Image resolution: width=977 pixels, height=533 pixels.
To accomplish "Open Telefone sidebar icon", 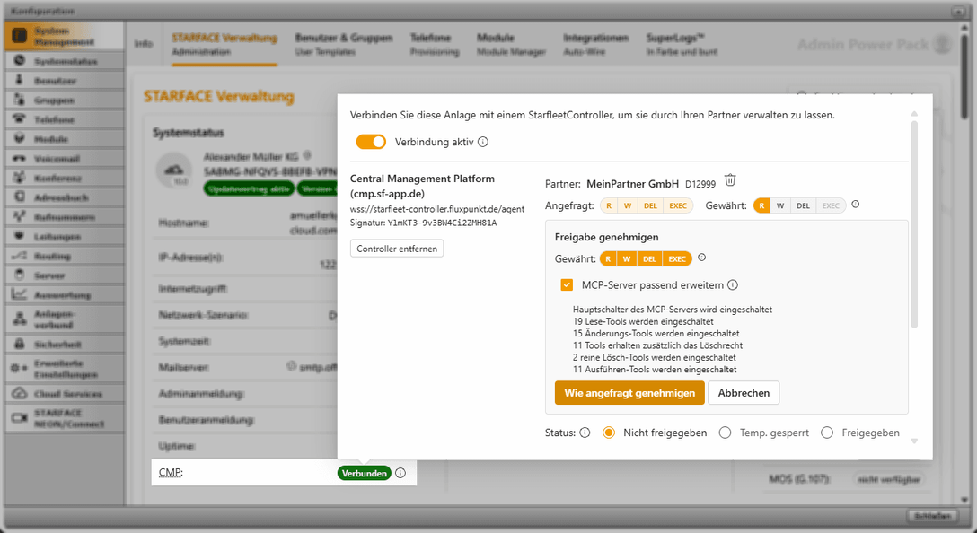I will [x=20, y=118].
